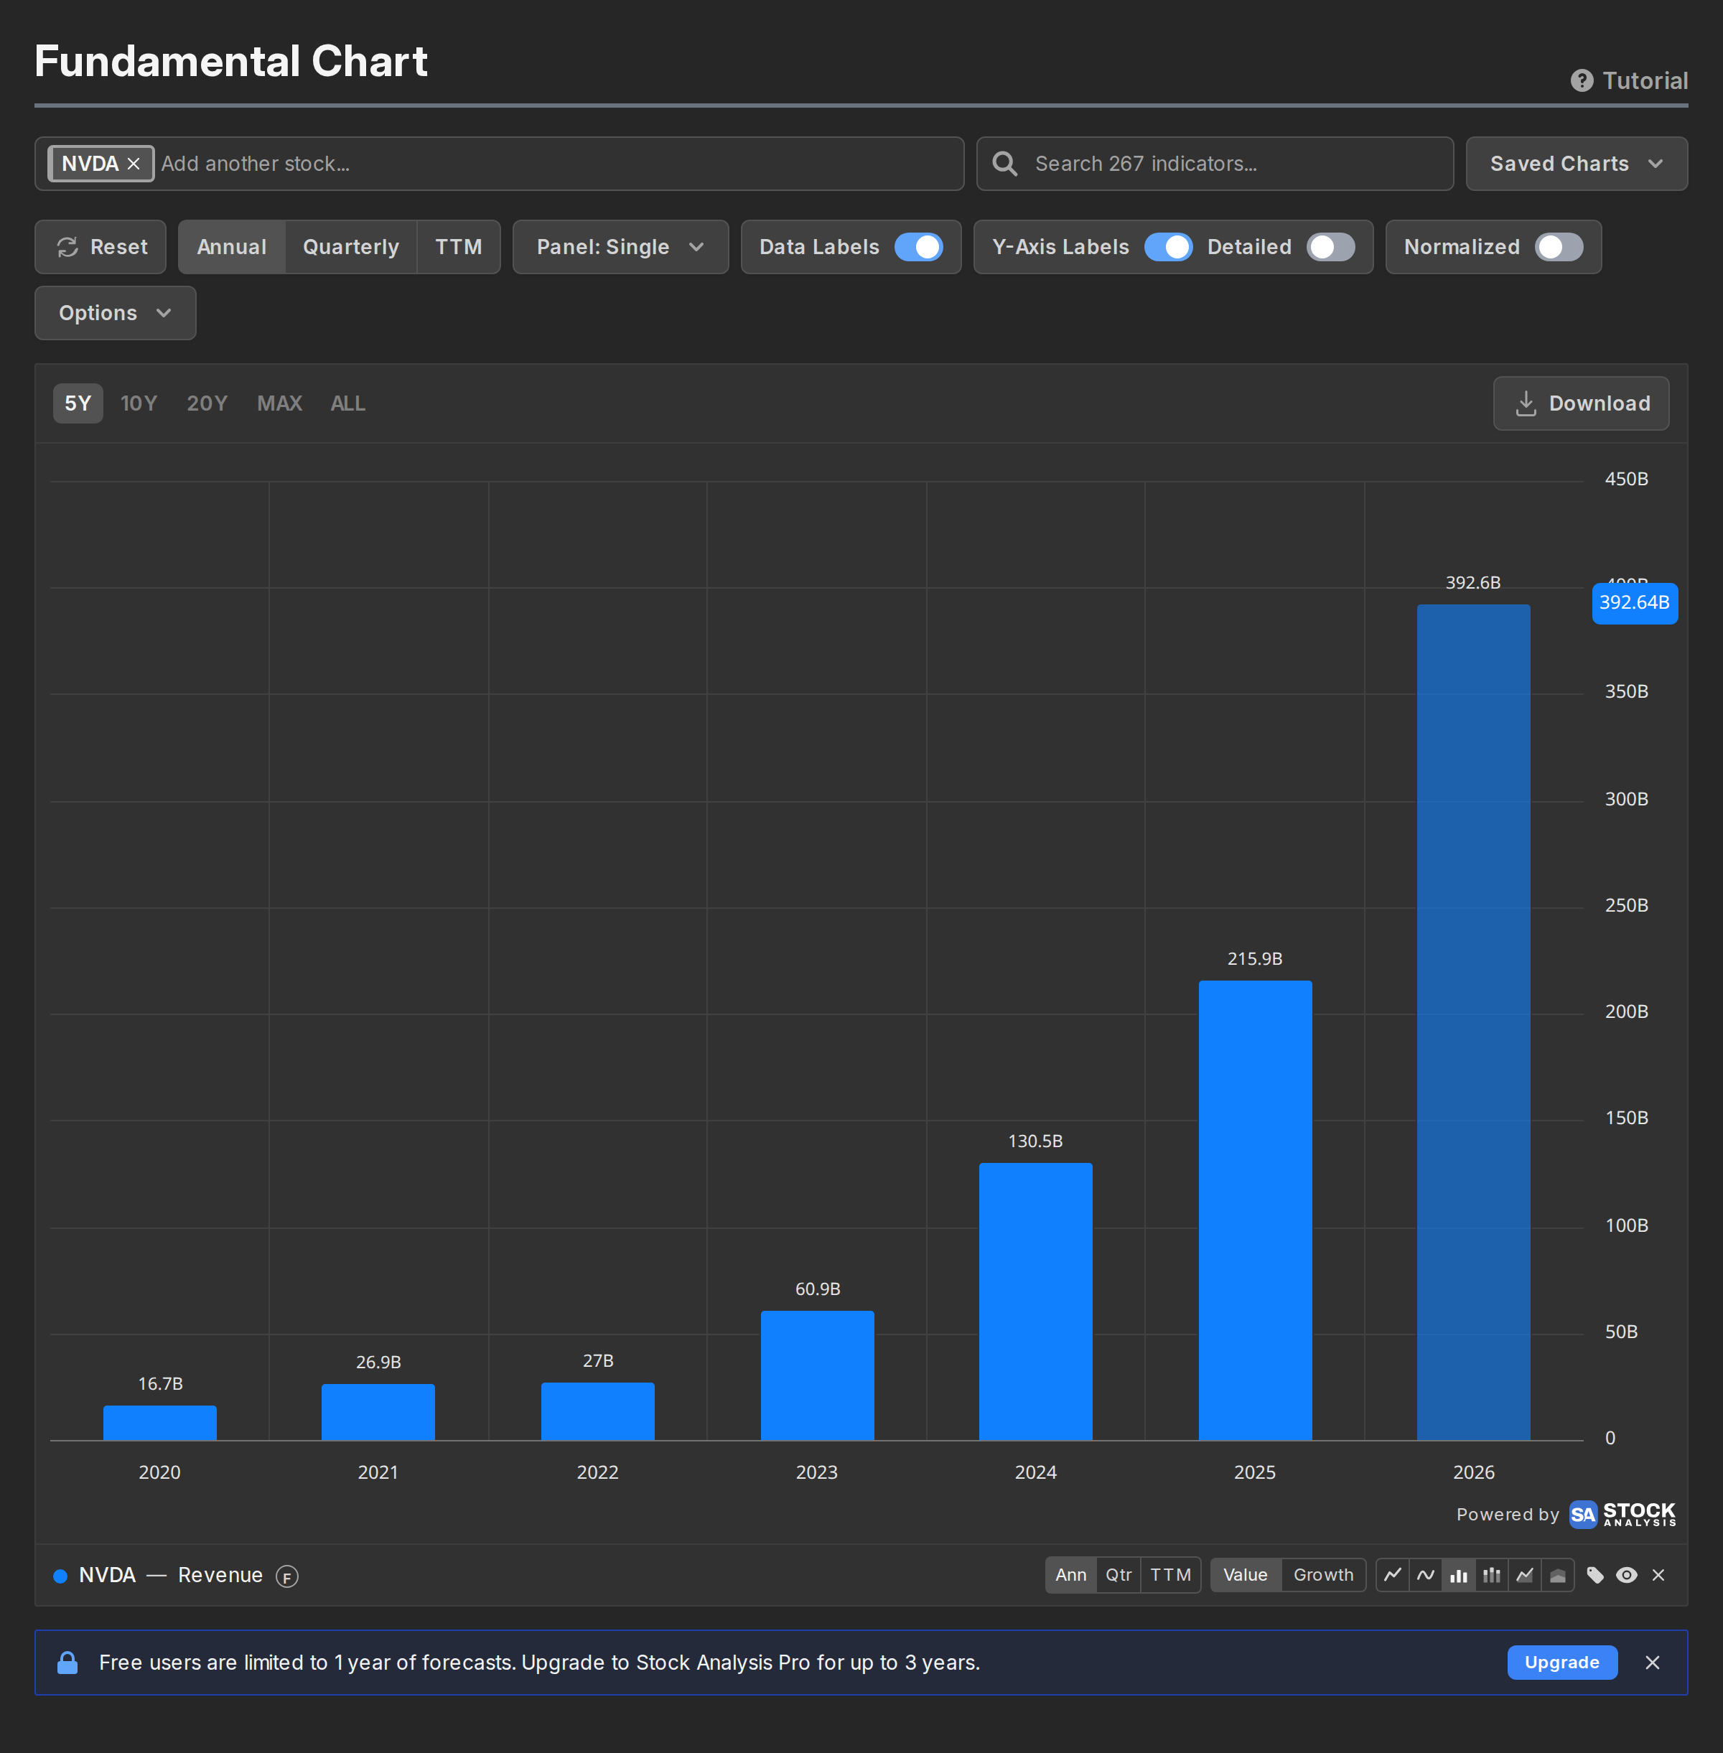Image resolution: width=1723 pixels, height=1753 pixels.
Task: Enable the Normalized switch
Action: click(x=1559, y=247)
